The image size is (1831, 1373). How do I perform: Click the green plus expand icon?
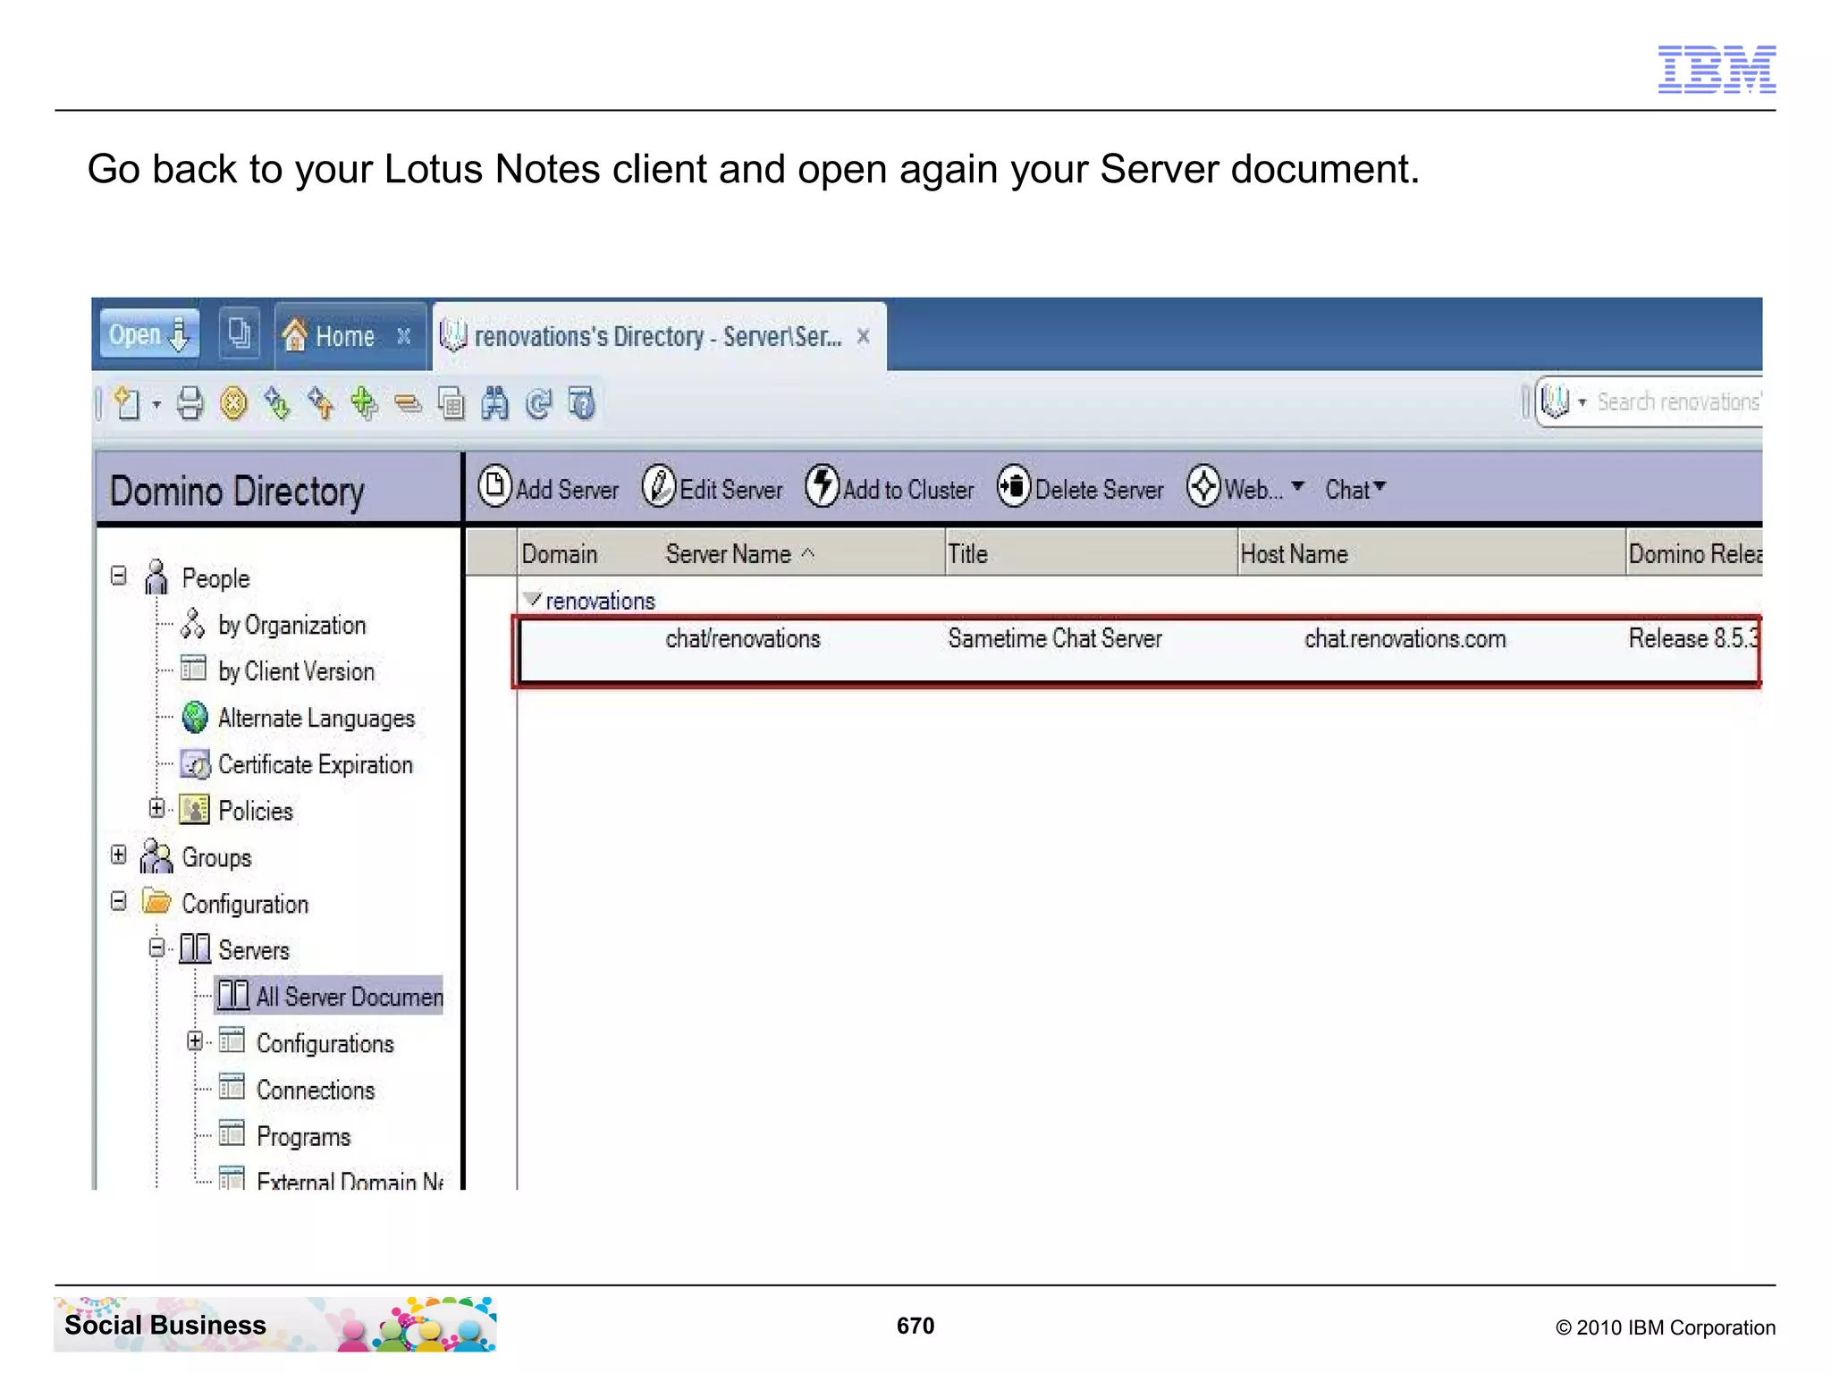[364, 404]
